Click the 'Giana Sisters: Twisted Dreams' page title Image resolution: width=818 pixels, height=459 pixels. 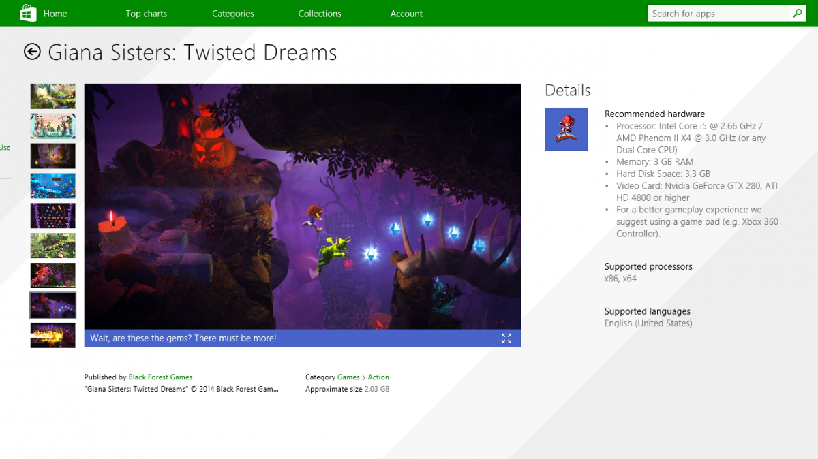pyautogui.click(x=193, y=52)
